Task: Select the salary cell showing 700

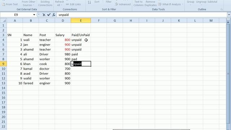Action: coord(63,69)
